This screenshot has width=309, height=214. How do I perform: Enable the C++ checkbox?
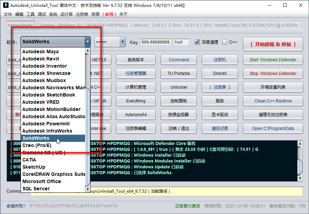(224, 42)
